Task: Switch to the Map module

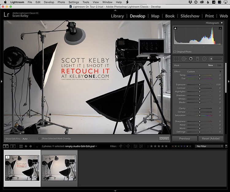Action: pyautogui.click(x=155, y=16)
